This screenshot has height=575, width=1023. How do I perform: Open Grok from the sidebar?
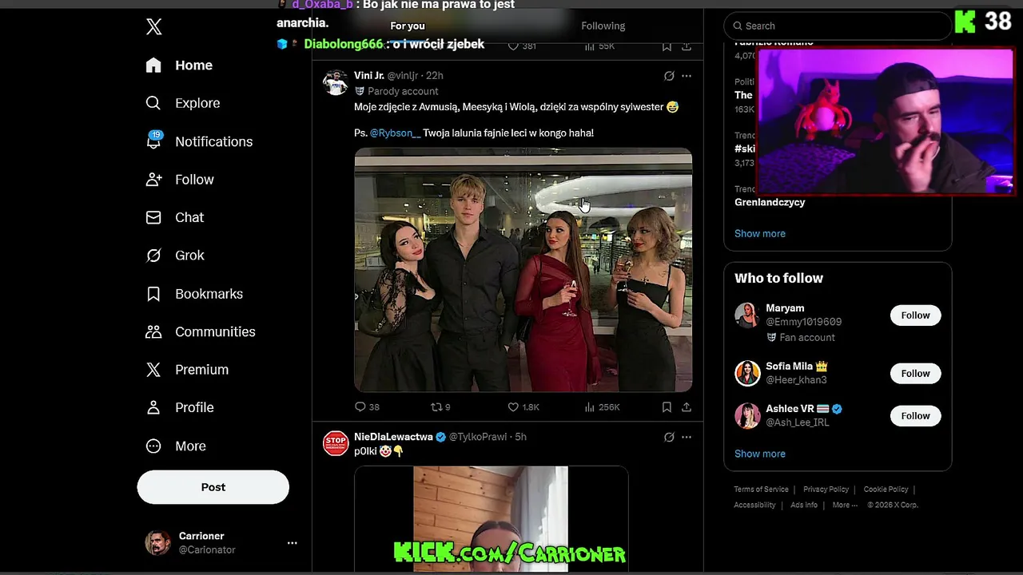(x=175, y=256)
